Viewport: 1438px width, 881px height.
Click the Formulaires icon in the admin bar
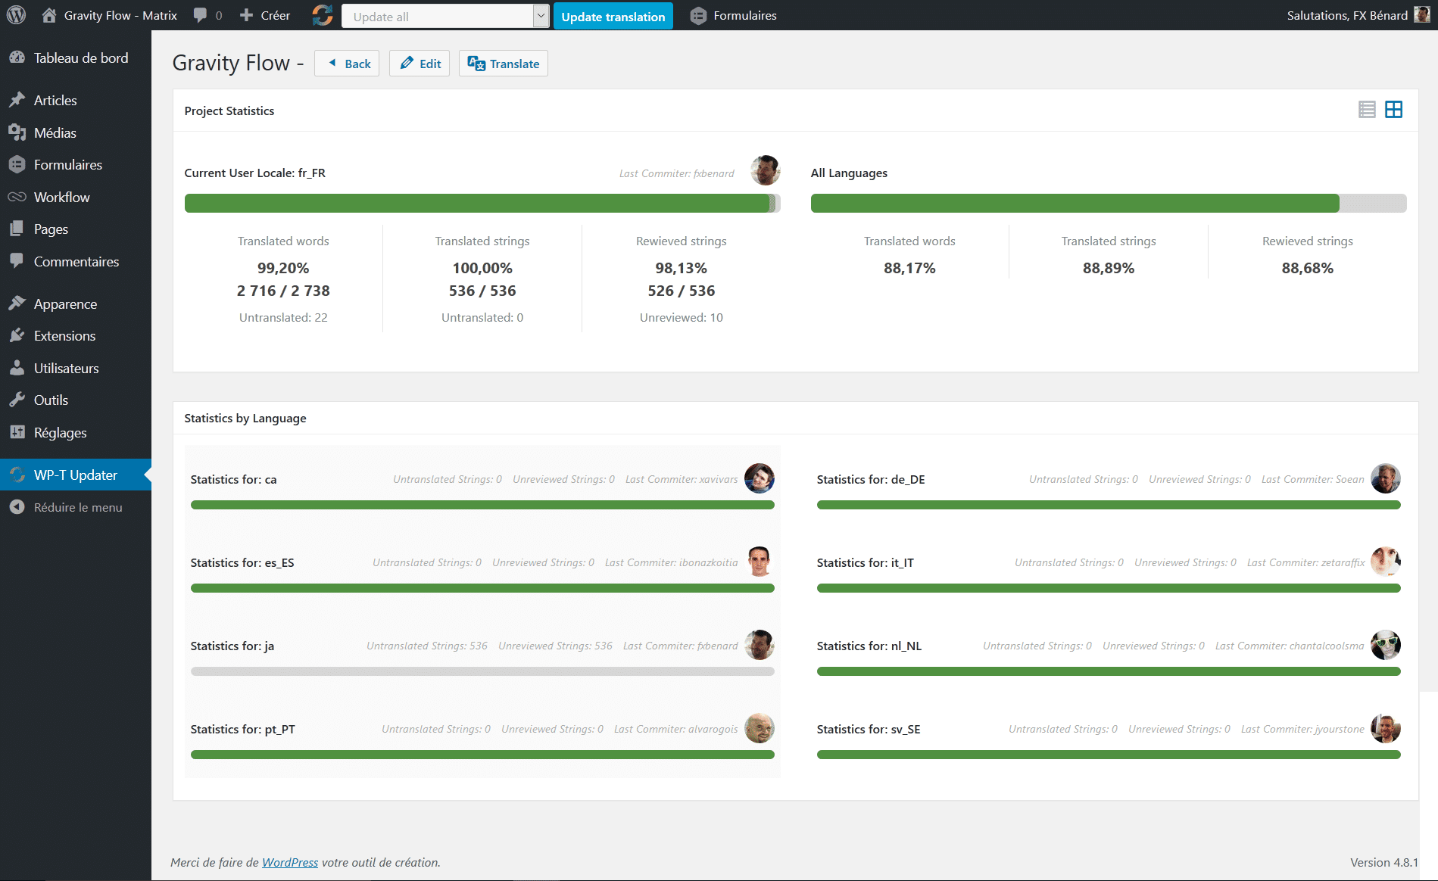[698, 15]
